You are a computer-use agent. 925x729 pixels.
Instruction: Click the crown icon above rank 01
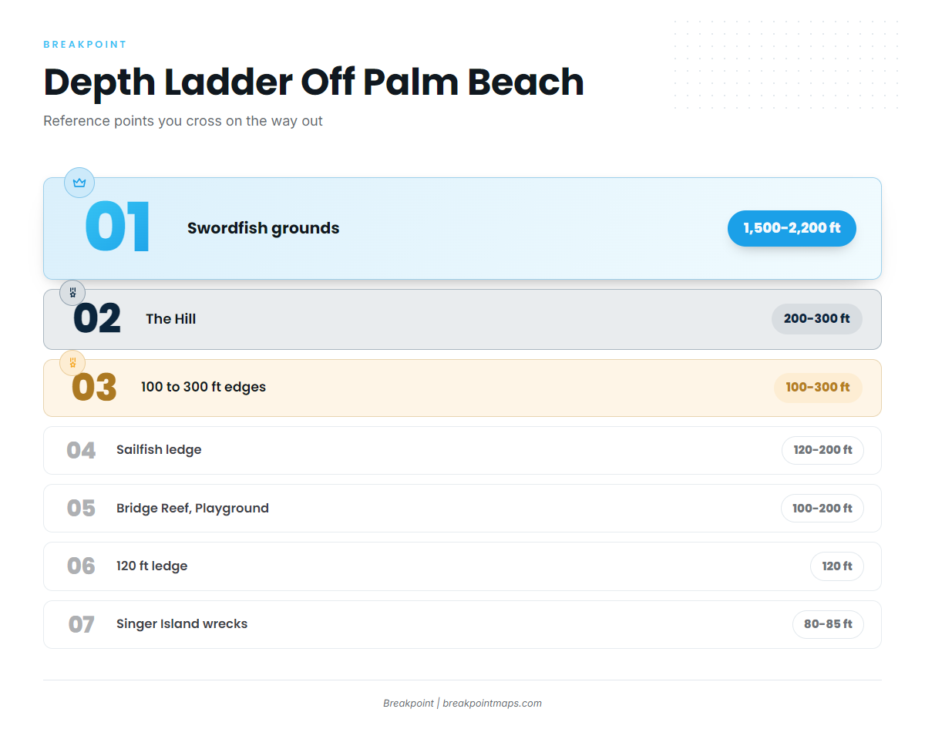(x=79, y=183)
